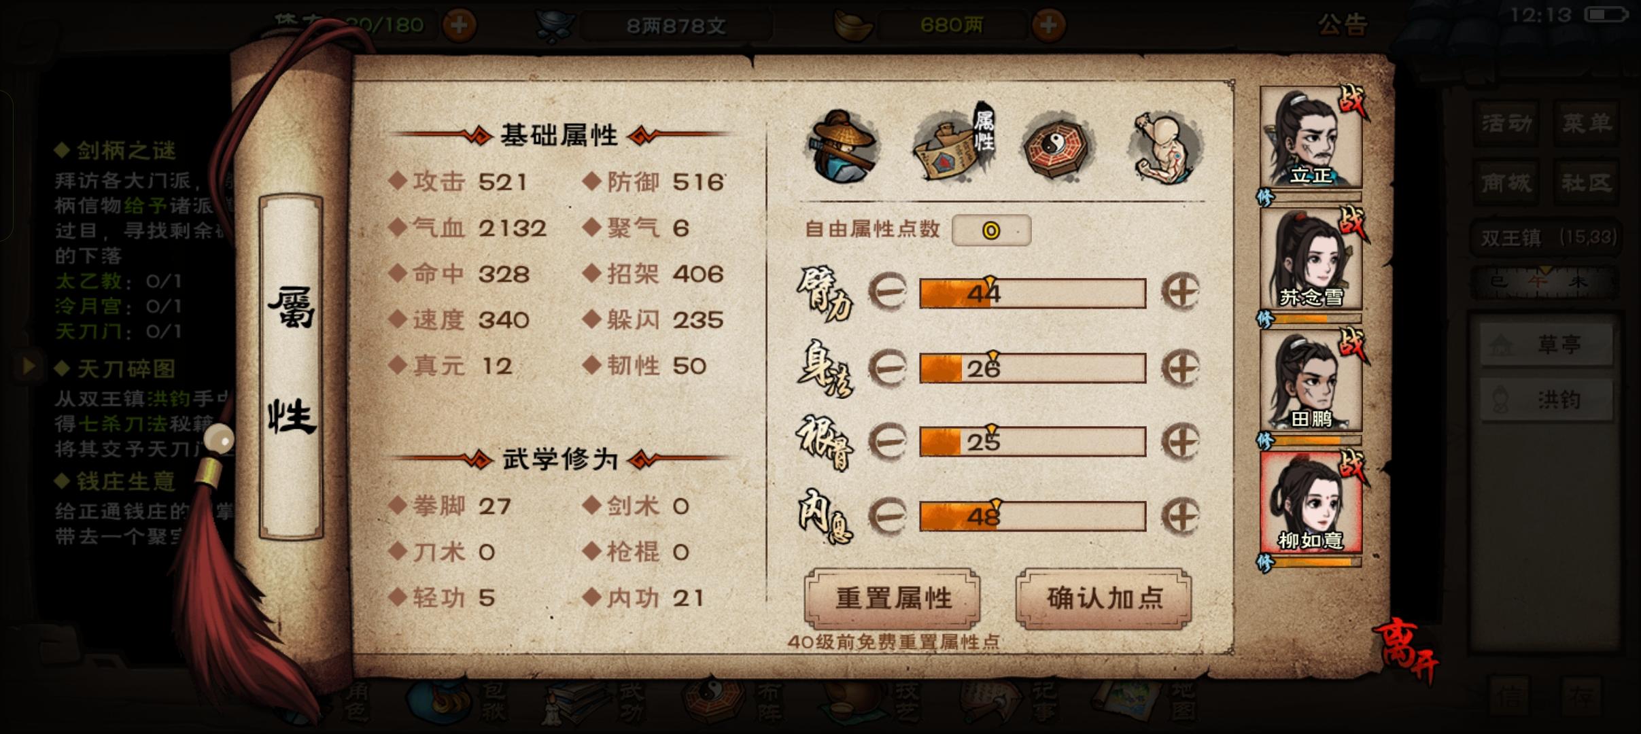
Task: Tap the stamina plus icon at top
Action: [x=460, y=25]
